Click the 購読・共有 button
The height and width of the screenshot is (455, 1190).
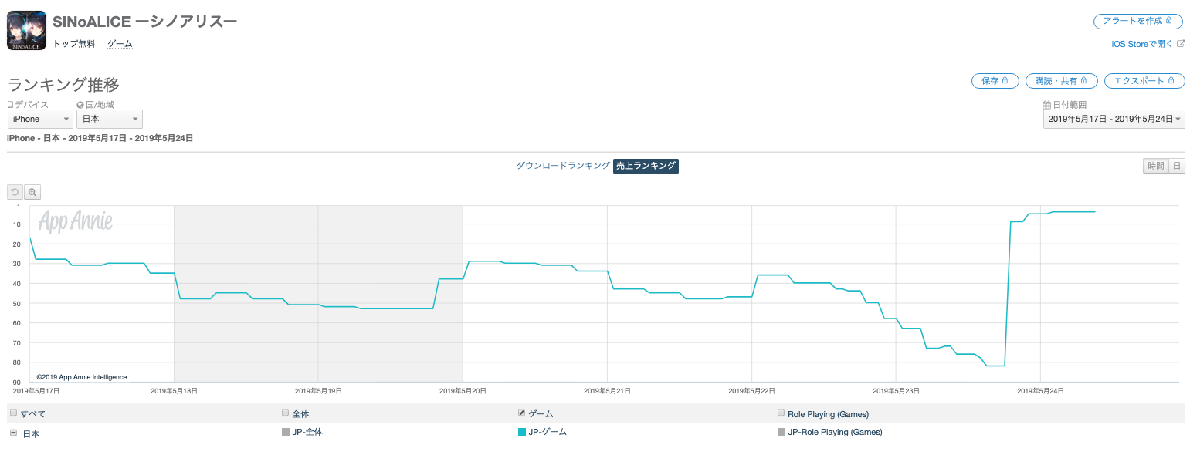tap(1061, 81)
